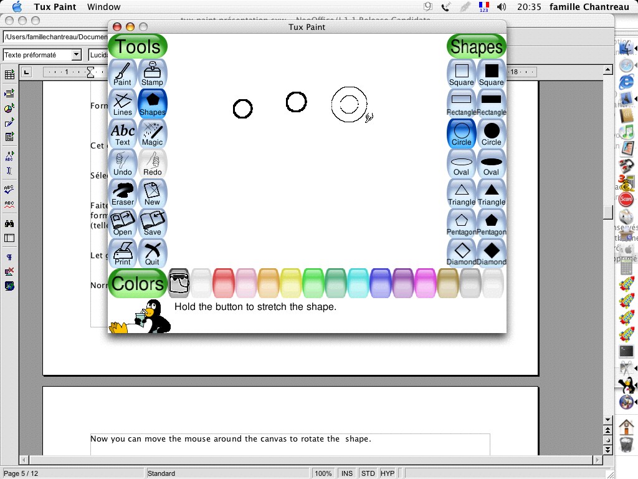638x479 pixels.
Task: Open the 100% zoom field in status bar
Action: [x=323, y=473]
